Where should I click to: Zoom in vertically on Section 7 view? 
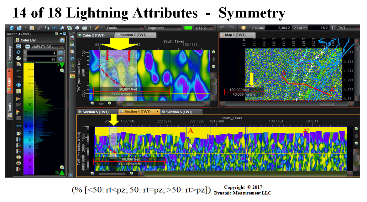214,52
